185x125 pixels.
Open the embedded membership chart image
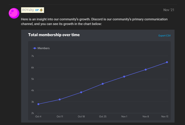tap(98, 76)
